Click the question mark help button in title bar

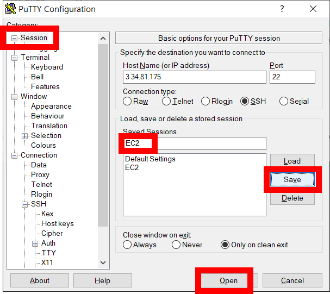click(282, 9)
